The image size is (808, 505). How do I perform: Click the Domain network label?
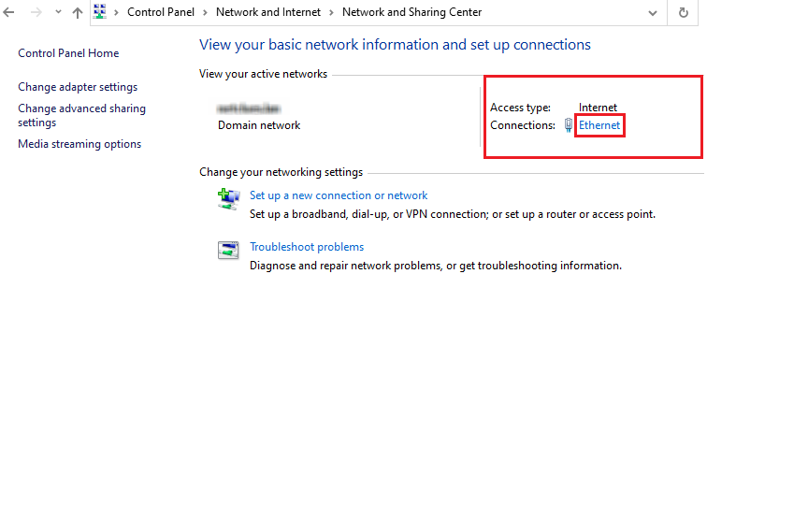[259, 125]
